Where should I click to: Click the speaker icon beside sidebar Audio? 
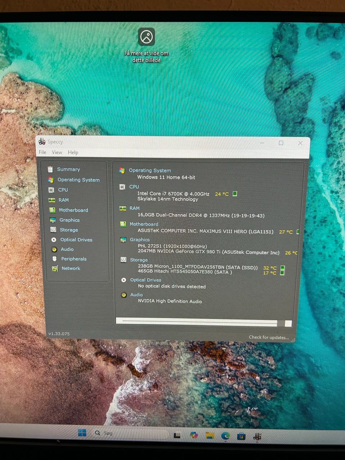point(54,249)
